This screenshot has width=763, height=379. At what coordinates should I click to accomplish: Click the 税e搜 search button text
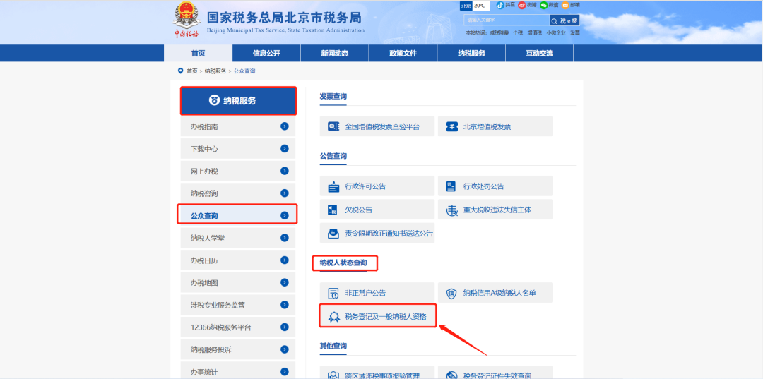coord(568,20)
